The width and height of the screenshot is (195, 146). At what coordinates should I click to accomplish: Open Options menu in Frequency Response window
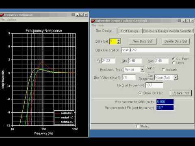[12, 19]
